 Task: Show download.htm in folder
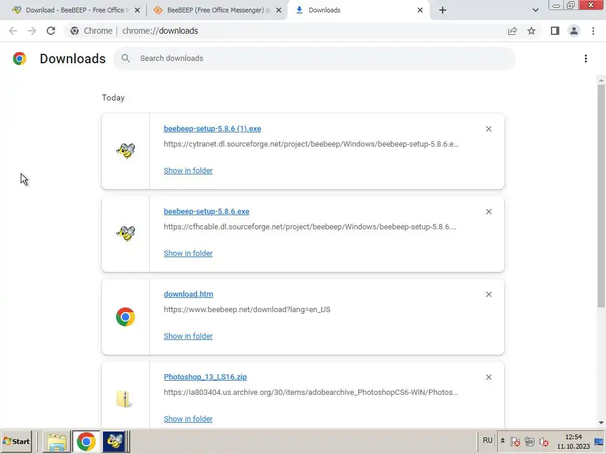click(188, 336)
